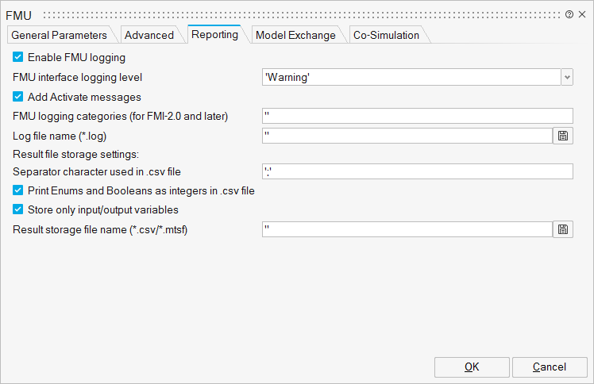Focus the Result storage file name field

(407, 229)
